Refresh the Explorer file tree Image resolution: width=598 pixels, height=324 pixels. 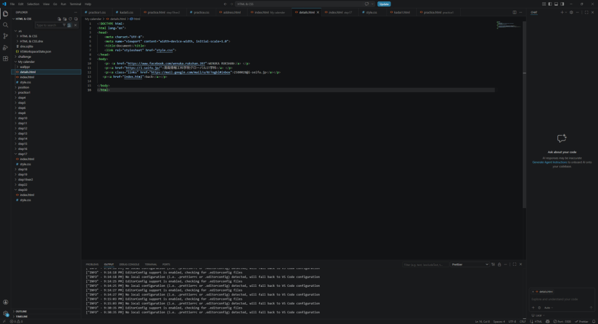click(70, 19)
